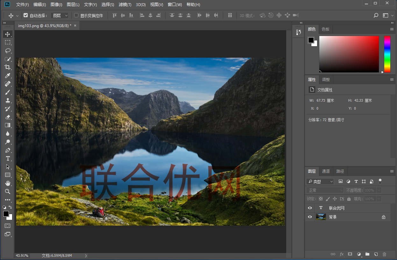This screenshot has height=260, width=397.
Task: Select the Brush tool
Action: pyautogui.click(x=8, y=92)
